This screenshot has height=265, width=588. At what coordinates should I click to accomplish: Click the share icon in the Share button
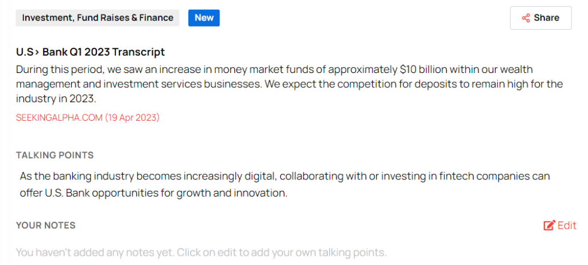[525, 18]
